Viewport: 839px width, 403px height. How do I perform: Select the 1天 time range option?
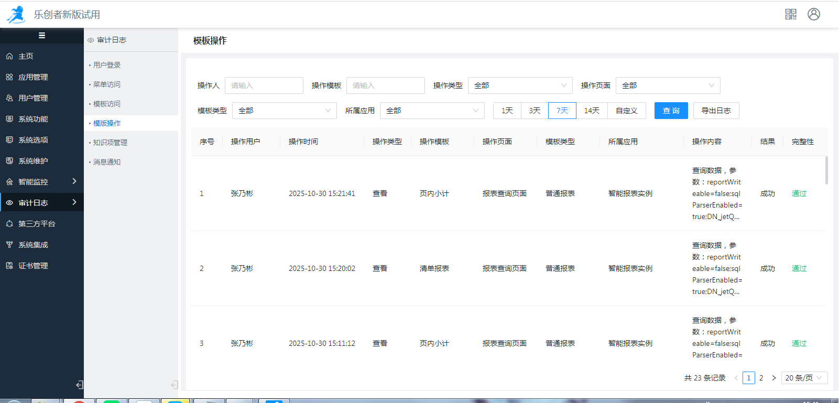(507, 111)
